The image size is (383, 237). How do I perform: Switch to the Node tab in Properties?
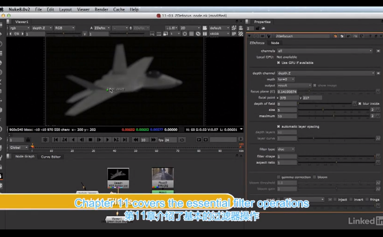275,43
